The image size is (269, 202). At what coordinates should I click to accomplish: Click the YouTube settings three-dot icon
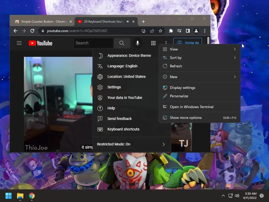166,42
